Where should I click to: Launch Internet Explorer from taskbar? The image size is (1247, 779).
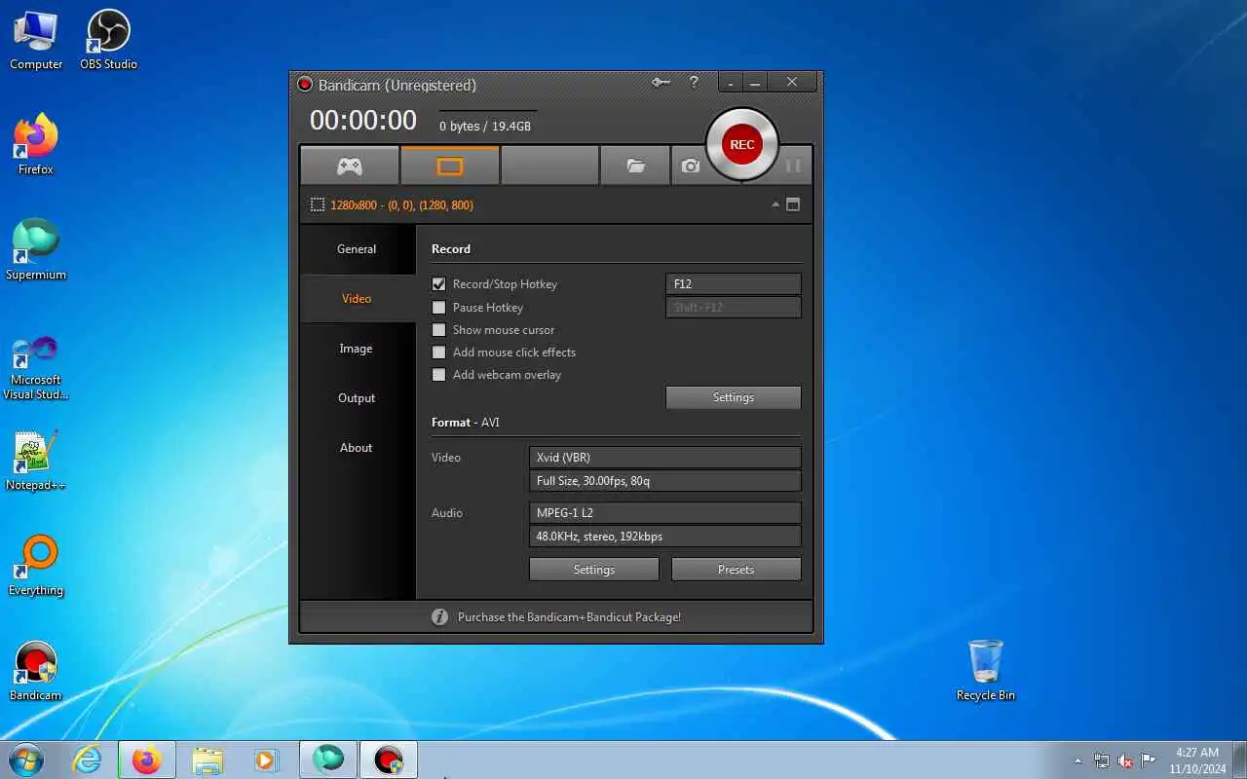[88, 760]
